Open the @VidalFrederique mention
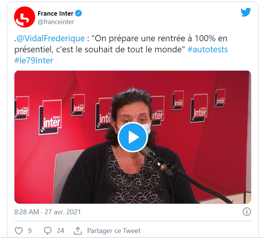 [x=50, y=39]
